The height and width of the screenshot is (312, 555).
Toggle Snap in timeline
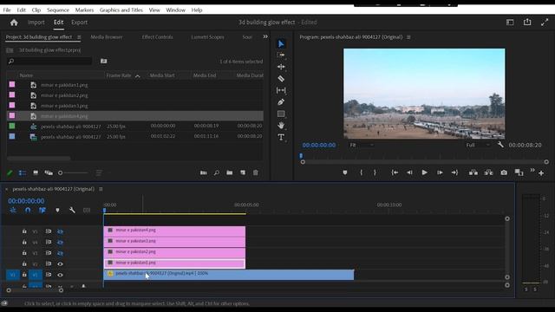click(x=28, y=210)
